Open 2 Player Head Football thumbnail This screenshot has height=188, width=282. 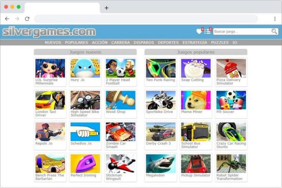click(120, 68)
